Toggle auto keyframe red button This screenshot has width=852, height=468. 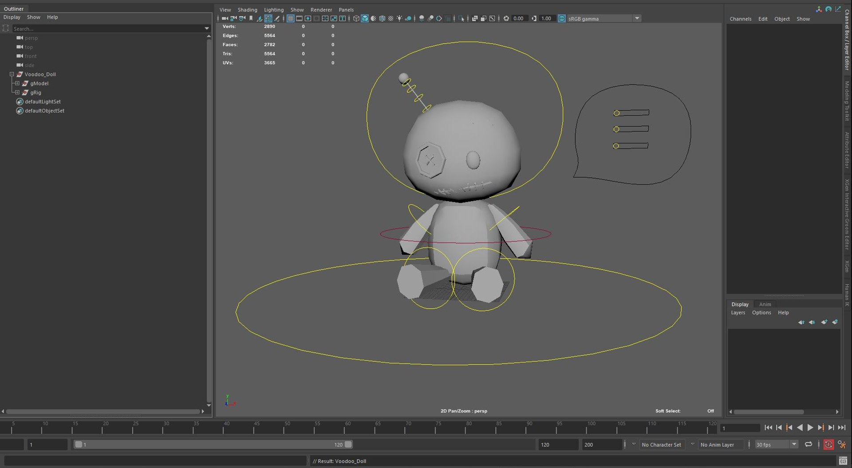[828, 445]
